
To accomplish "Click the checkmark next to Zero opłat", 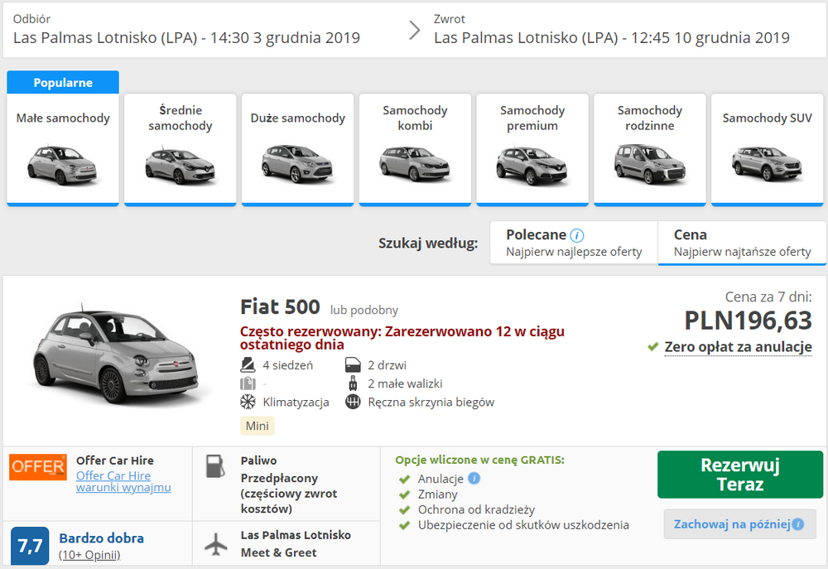I will point(653,346).
